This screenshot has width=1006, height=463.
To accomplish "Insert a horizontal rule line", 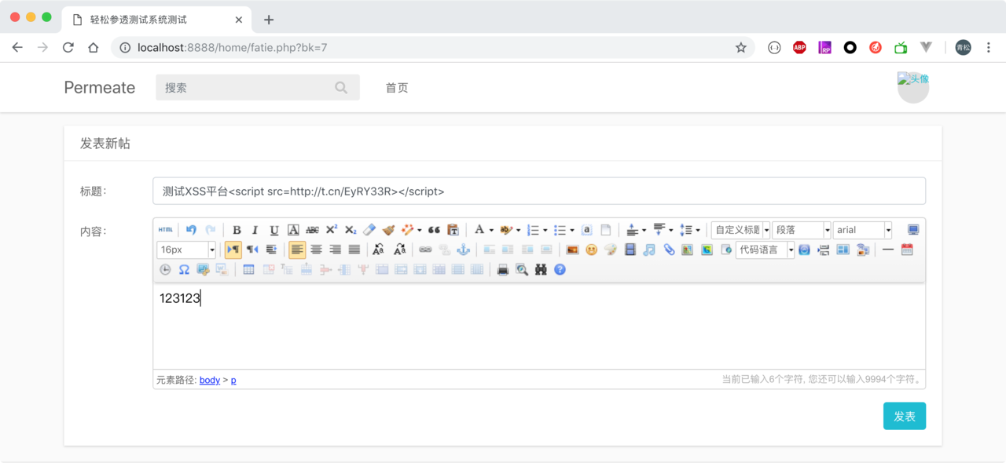I will (888, 250).
